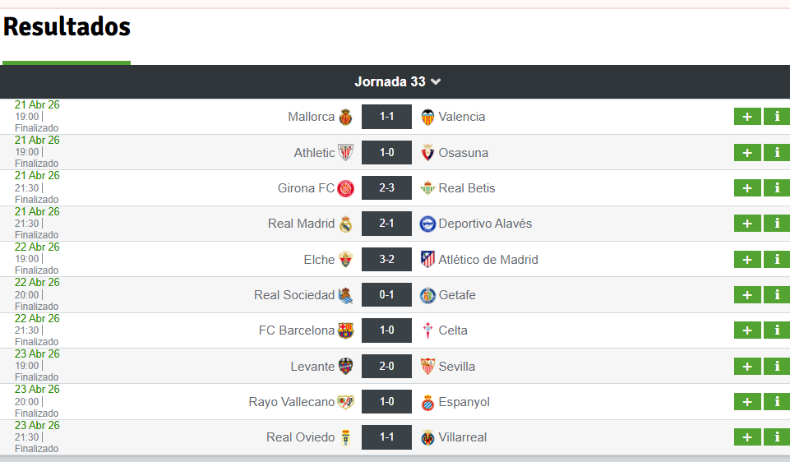Click the Real Betis crest icon
The width and height of the screenshot is (790, 462).
[427, 188]
